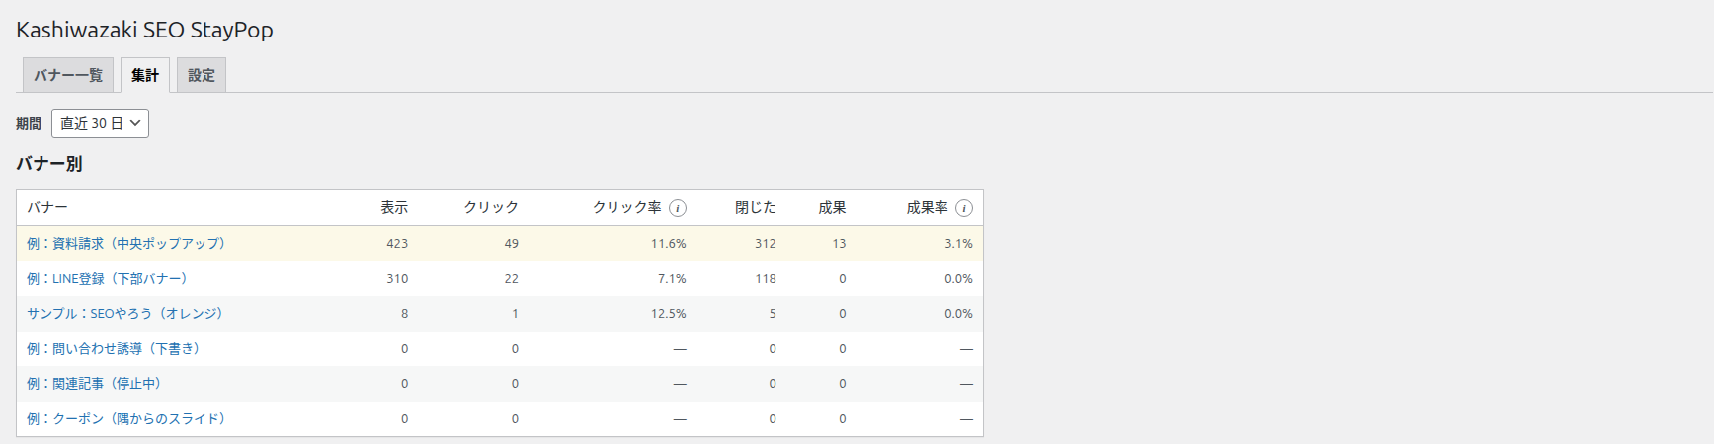The height and width of the screenshot is (444, 1714).
Task: Open banner サンプル：SEOやろう（オレンジ）
Action: click(x=124, y=314)
